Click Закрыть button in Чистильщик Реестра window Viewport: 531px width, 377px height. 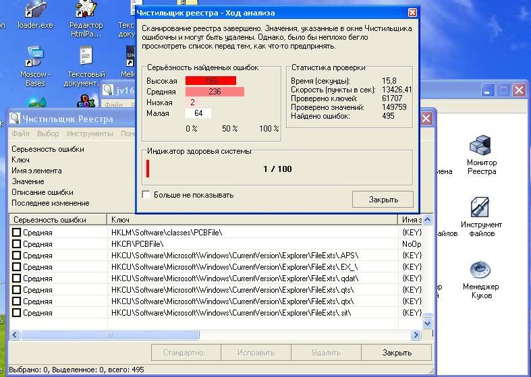pyautogui.click(x=397, y=353)
